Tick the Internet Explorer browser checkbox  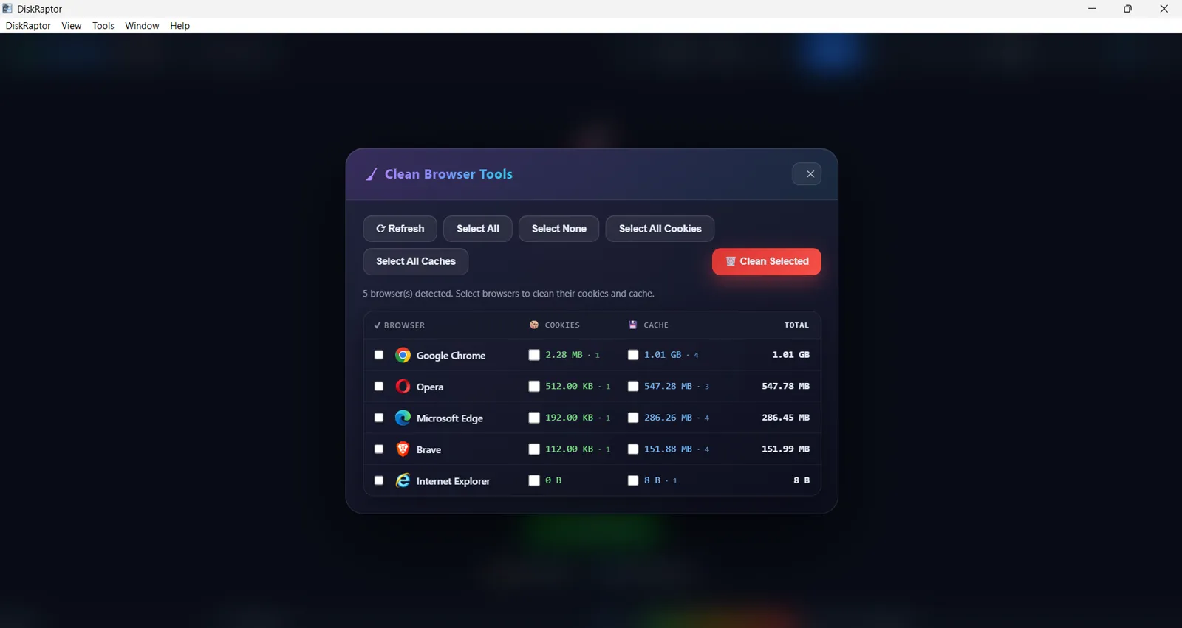tap(379, 480)
